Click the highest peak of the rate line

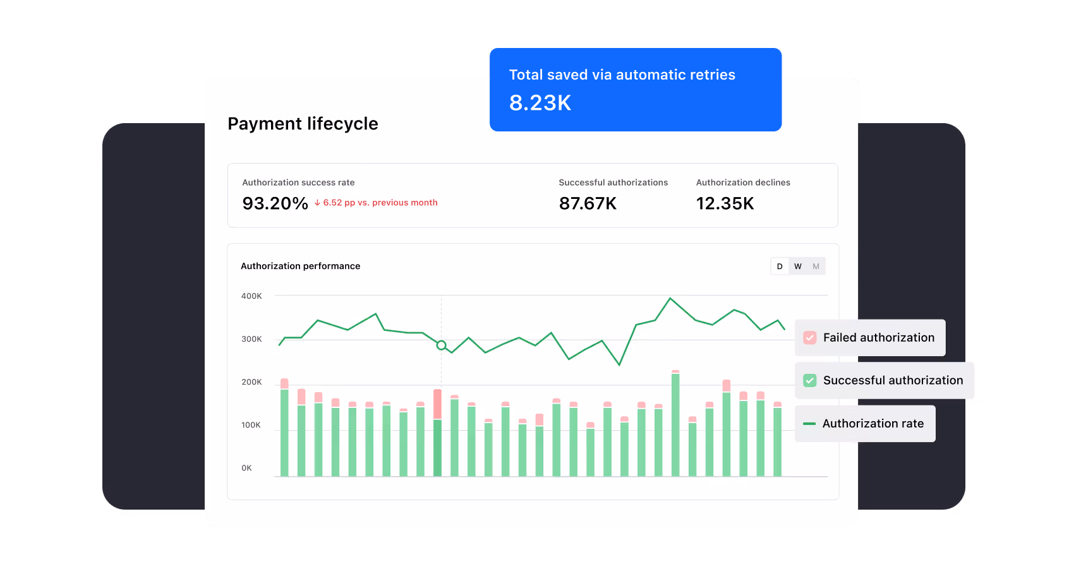(670, 298)
